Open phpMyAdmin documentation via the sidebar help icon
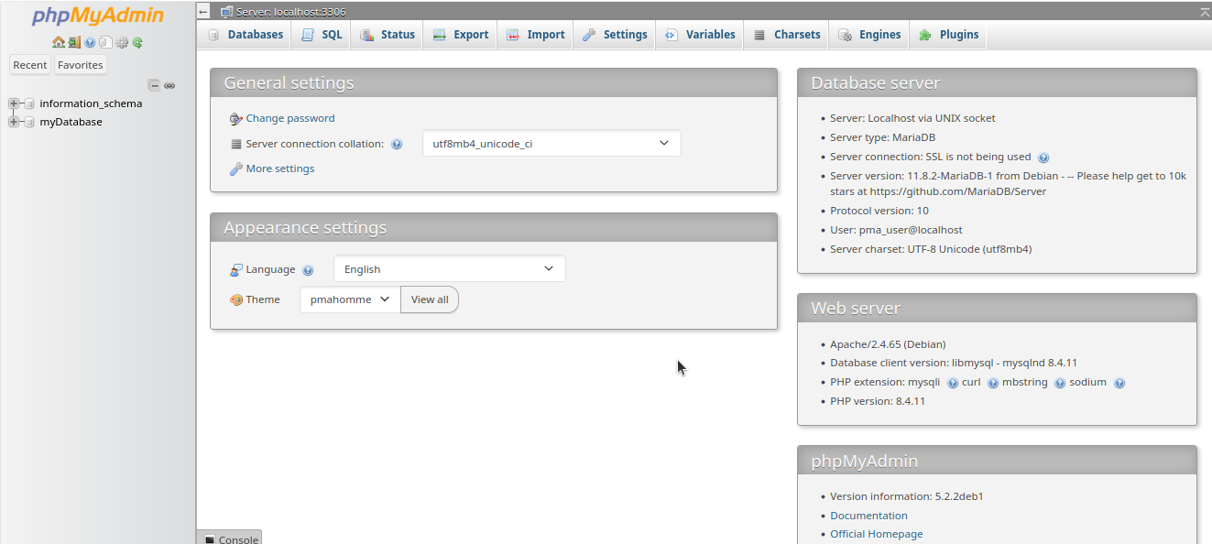 90,42
